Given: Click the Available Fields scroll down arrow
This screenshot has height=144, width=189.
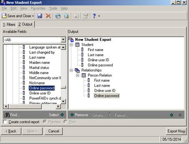Looking at the screenshot, I should tap(63, 101).
